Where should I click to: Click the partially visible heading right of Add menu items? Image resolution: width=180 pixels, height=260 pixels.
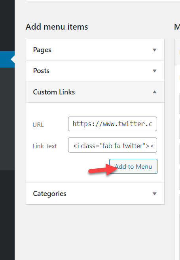[x=177, y=27]
